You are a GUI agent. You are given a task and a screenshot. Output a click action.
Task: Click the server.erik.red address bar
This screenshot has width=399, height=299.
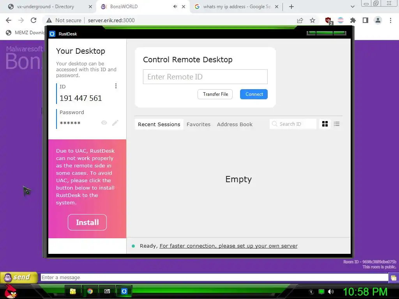click(111, 20)
